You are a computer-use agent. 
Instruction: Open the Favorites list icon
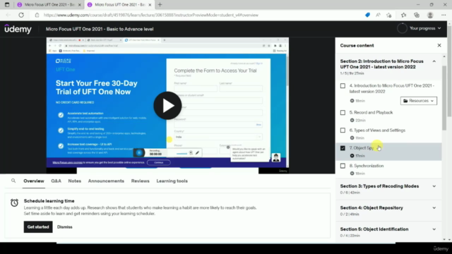pyautogui.click(x=403, y=15)
